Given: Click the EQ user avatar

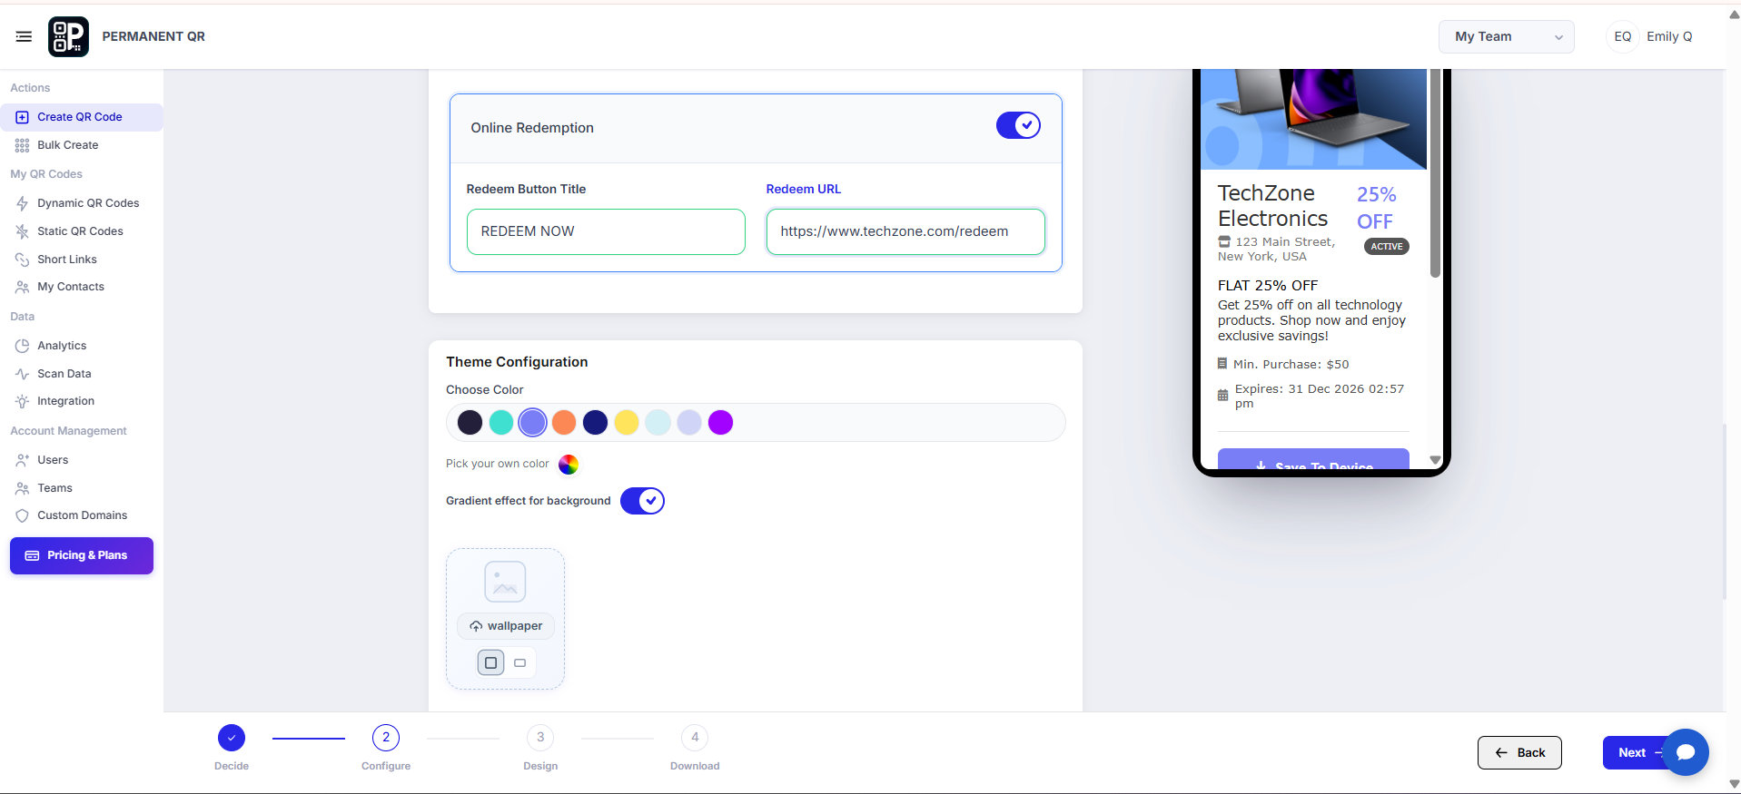Looking at the screenshot, I should pyautogui.click(x=1623, y=36).
